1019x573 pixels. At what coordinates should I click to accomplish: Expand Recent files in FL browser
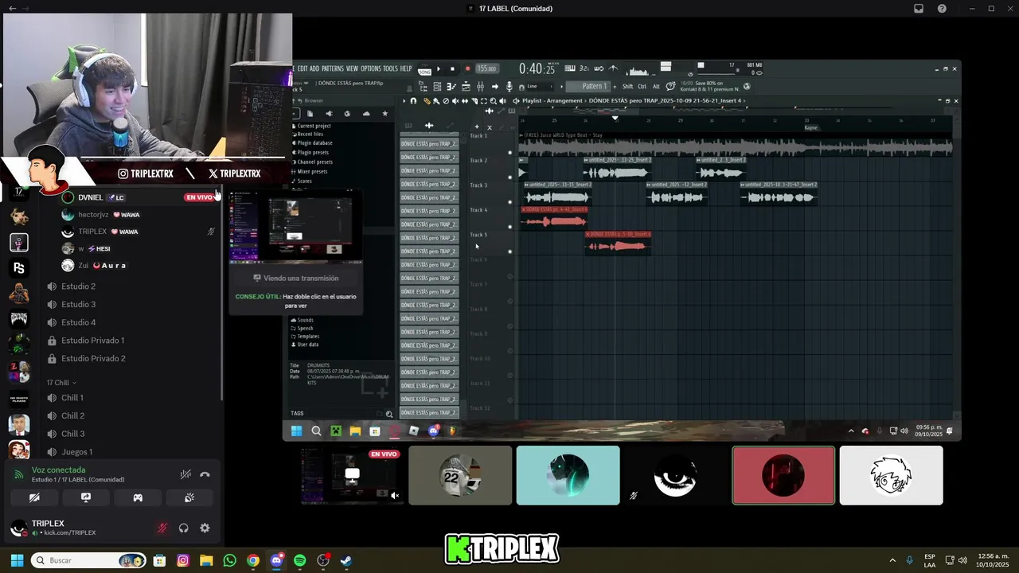(310, 134)
